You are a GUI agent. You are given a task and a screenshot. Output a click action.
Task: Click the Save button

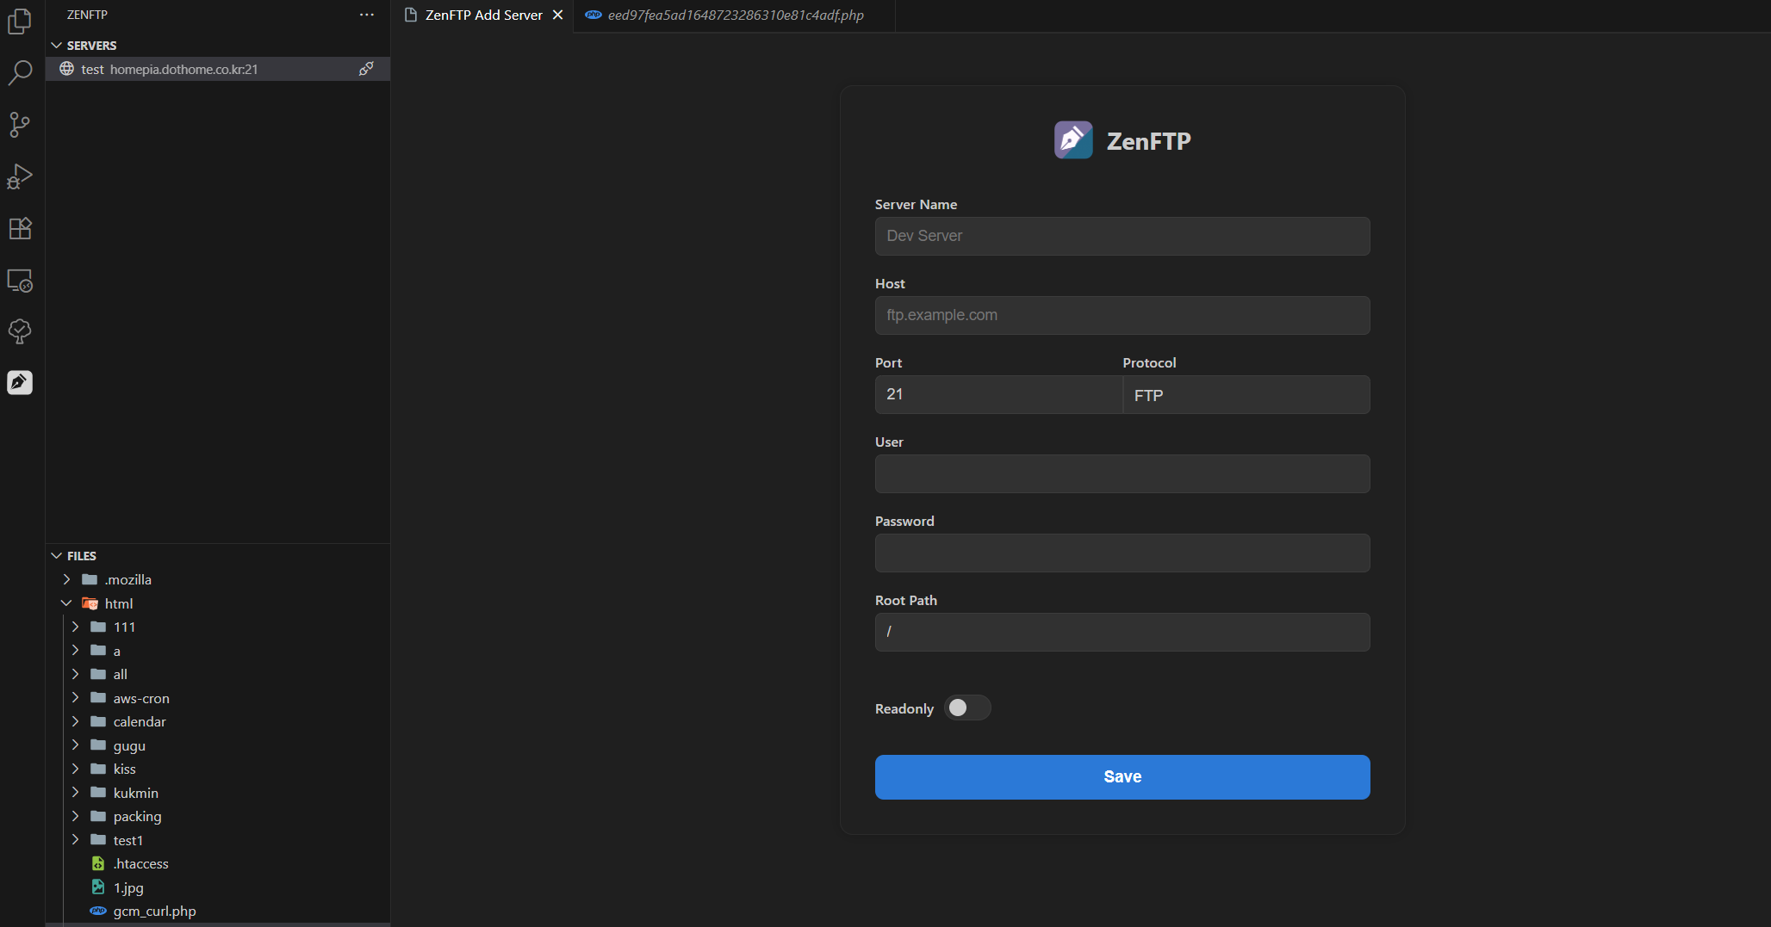pyautogui.click(x=1122, y=777)
